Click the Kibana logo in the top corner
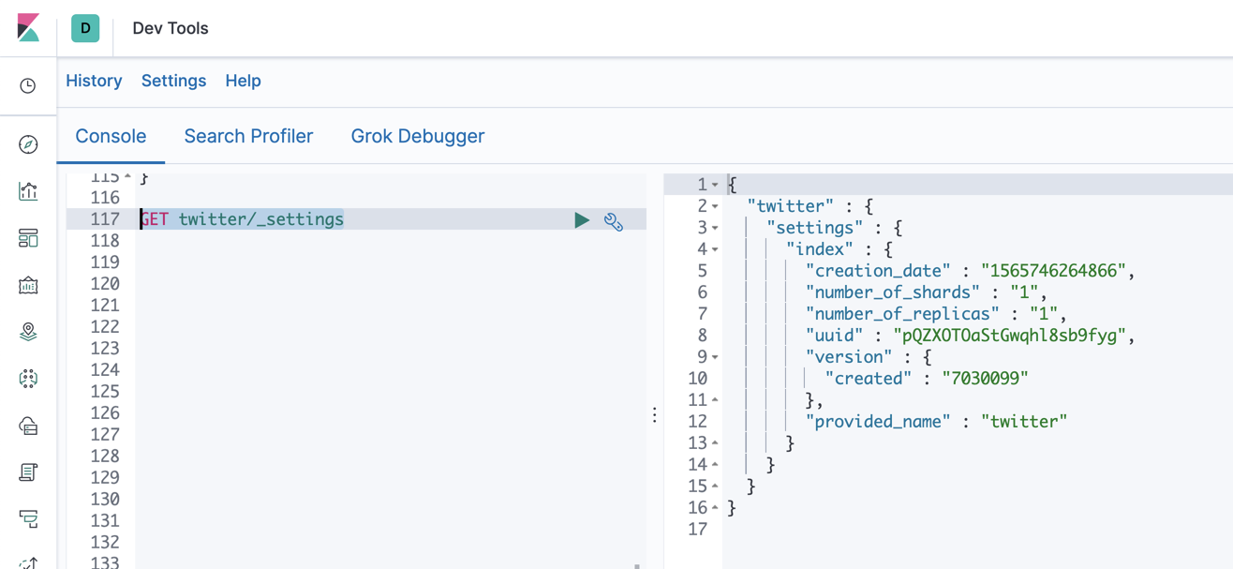1233x569 pixels. [26, 28]
